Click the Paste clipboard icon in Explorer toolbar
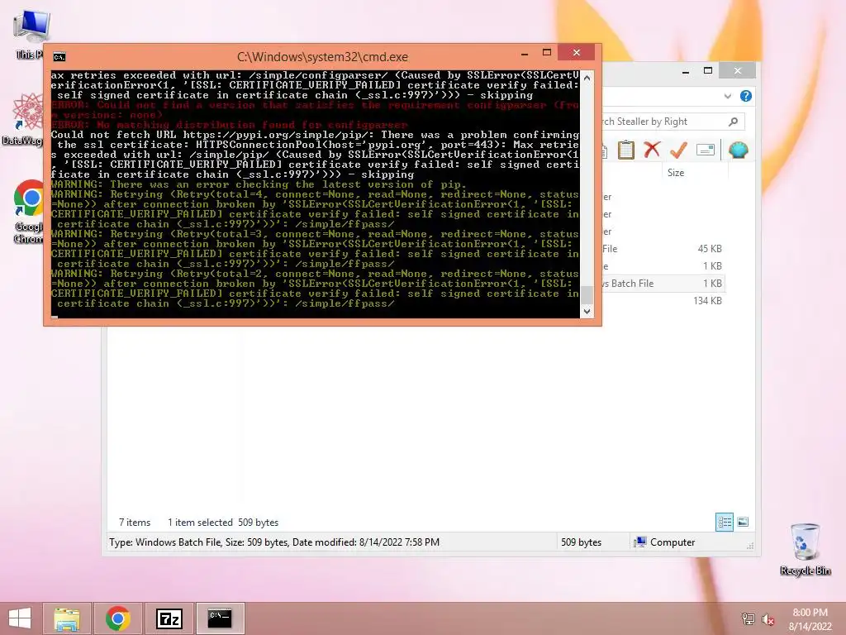The image size is (846, 635). pos(625,150)
